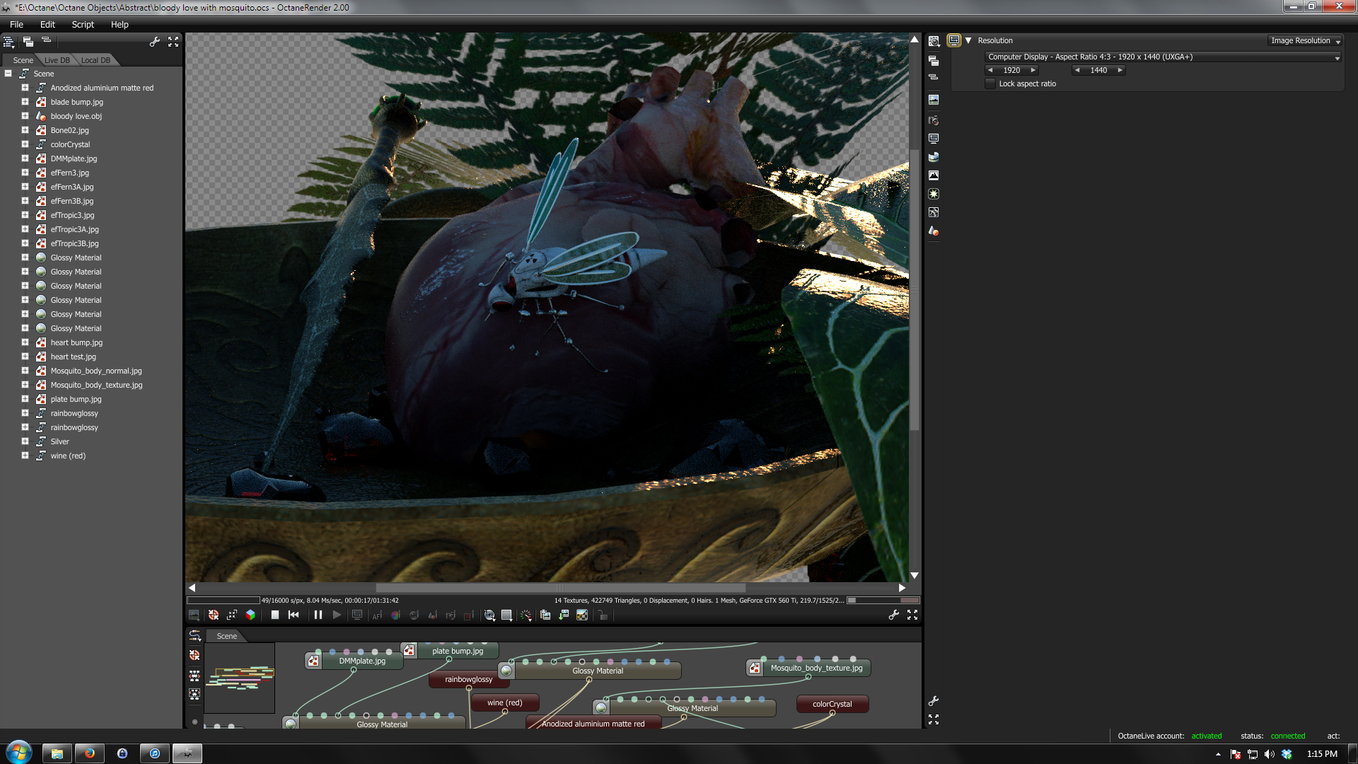This screenshot has width=1358, height=764.
Task: Expand the Silver material node
Action: coord(25,441)
